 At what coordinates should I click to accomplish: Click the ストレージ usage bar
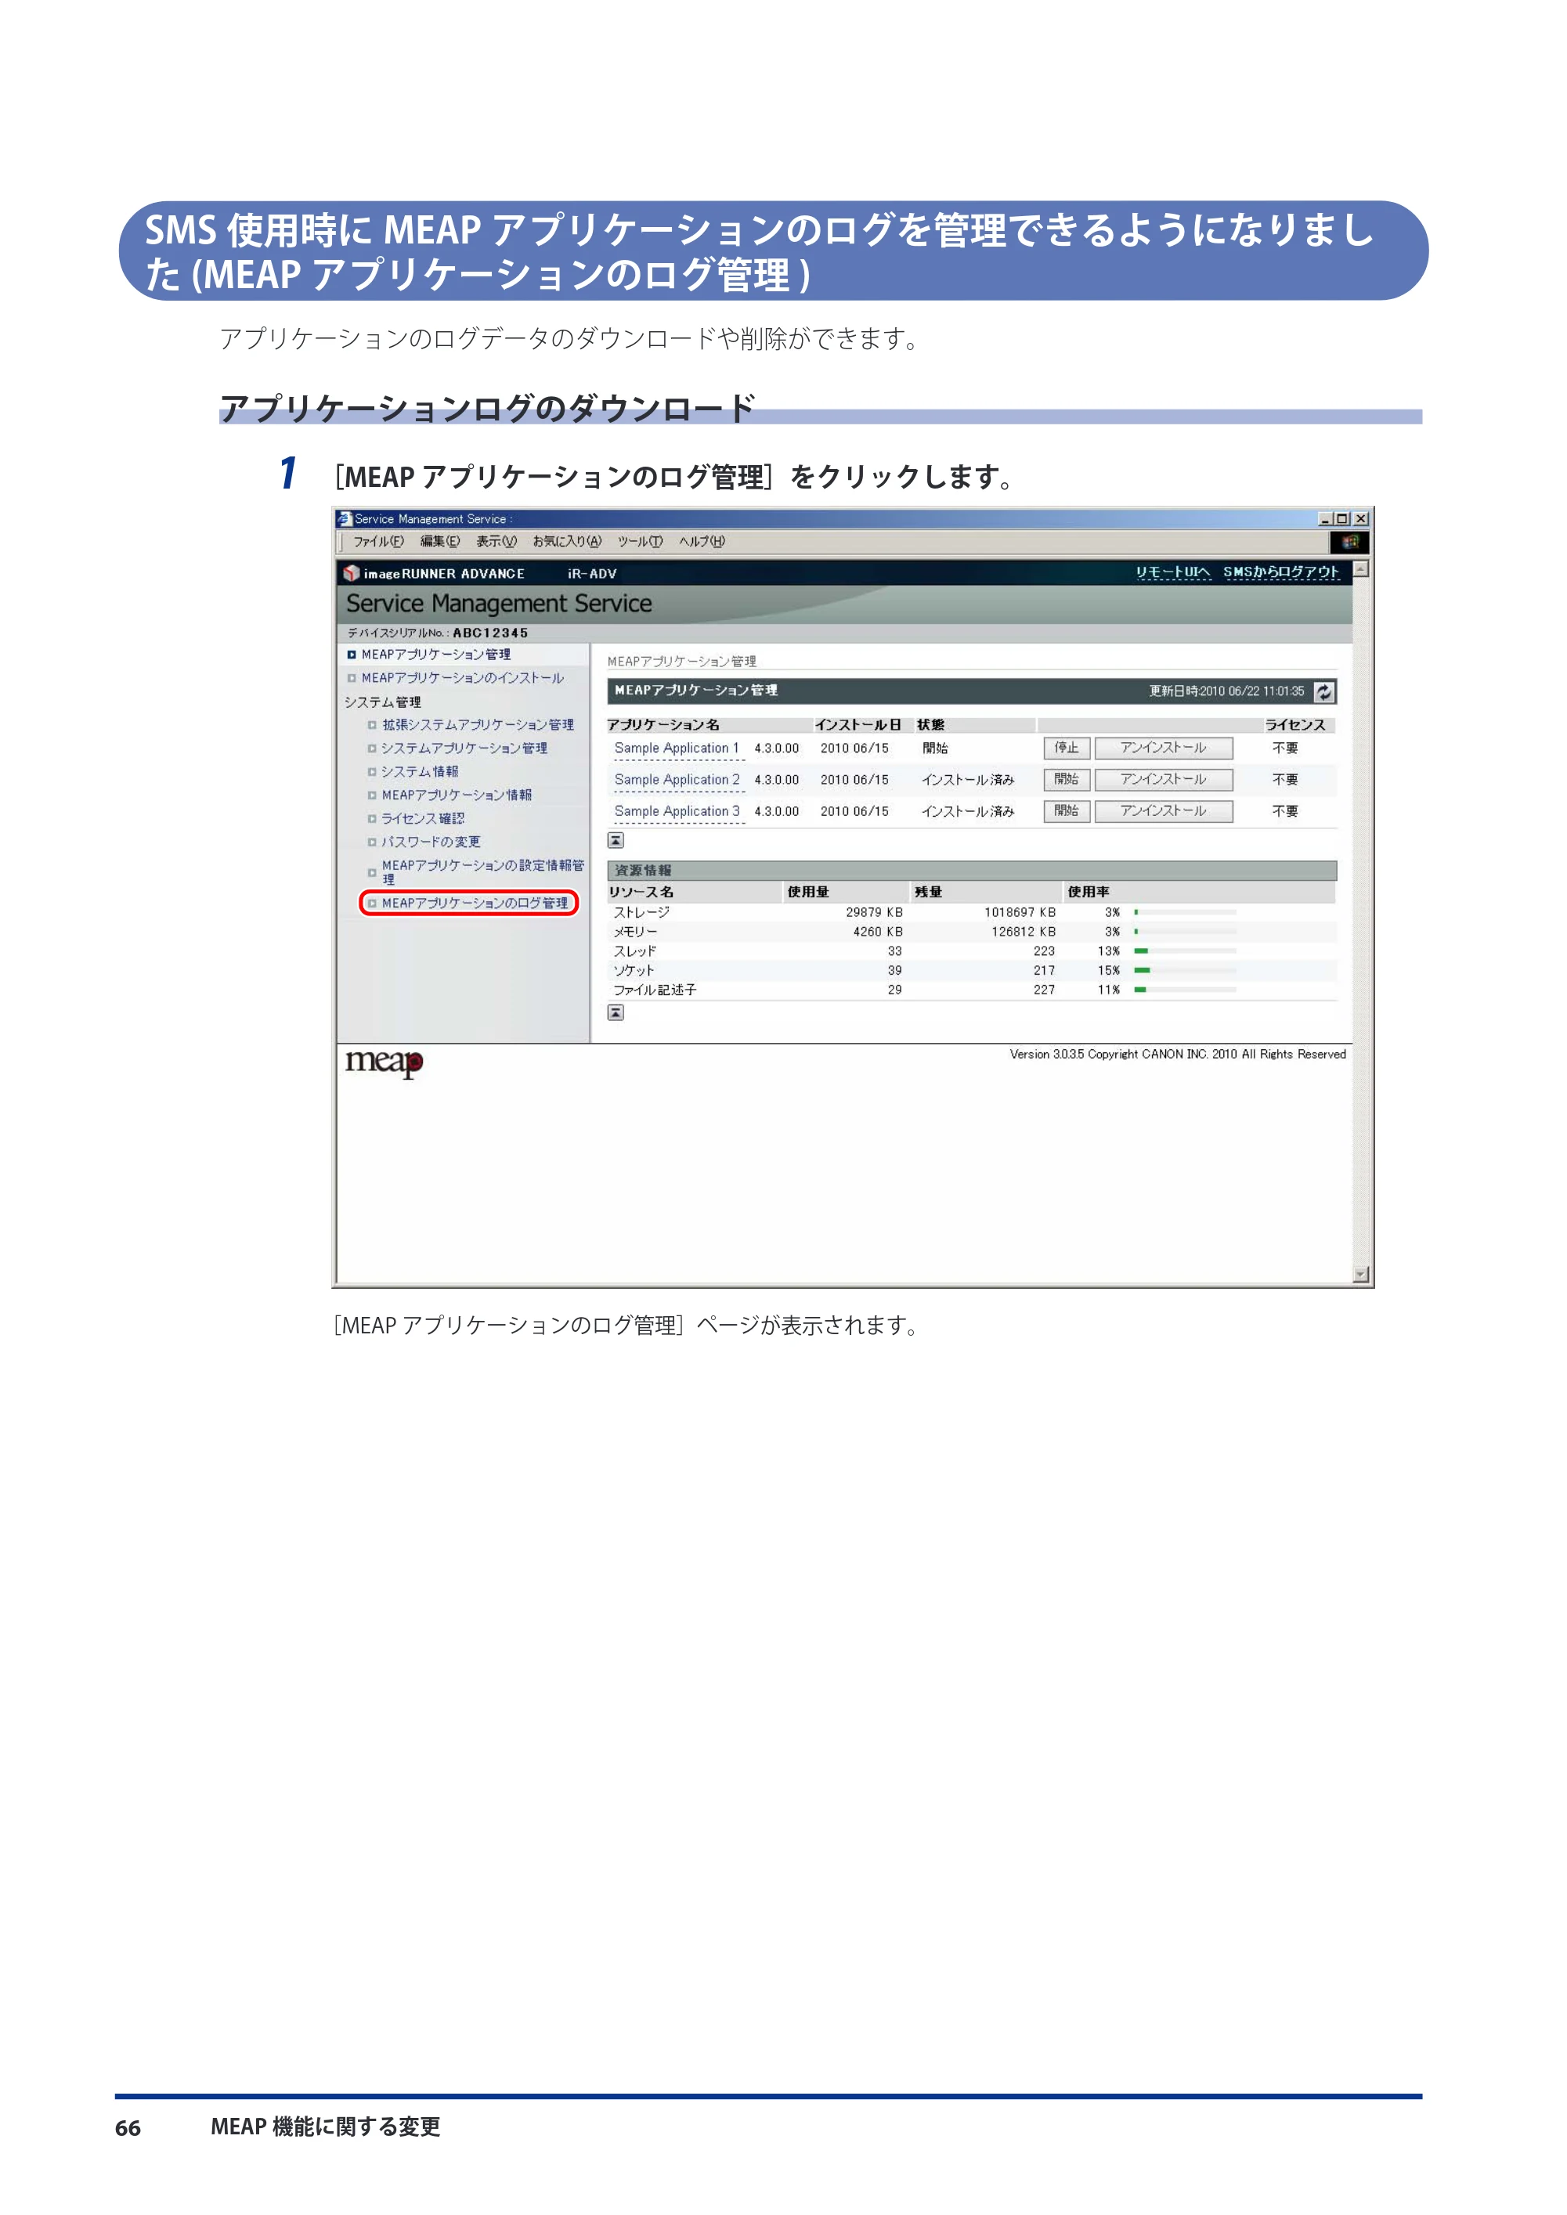[x=1185, y=911]
